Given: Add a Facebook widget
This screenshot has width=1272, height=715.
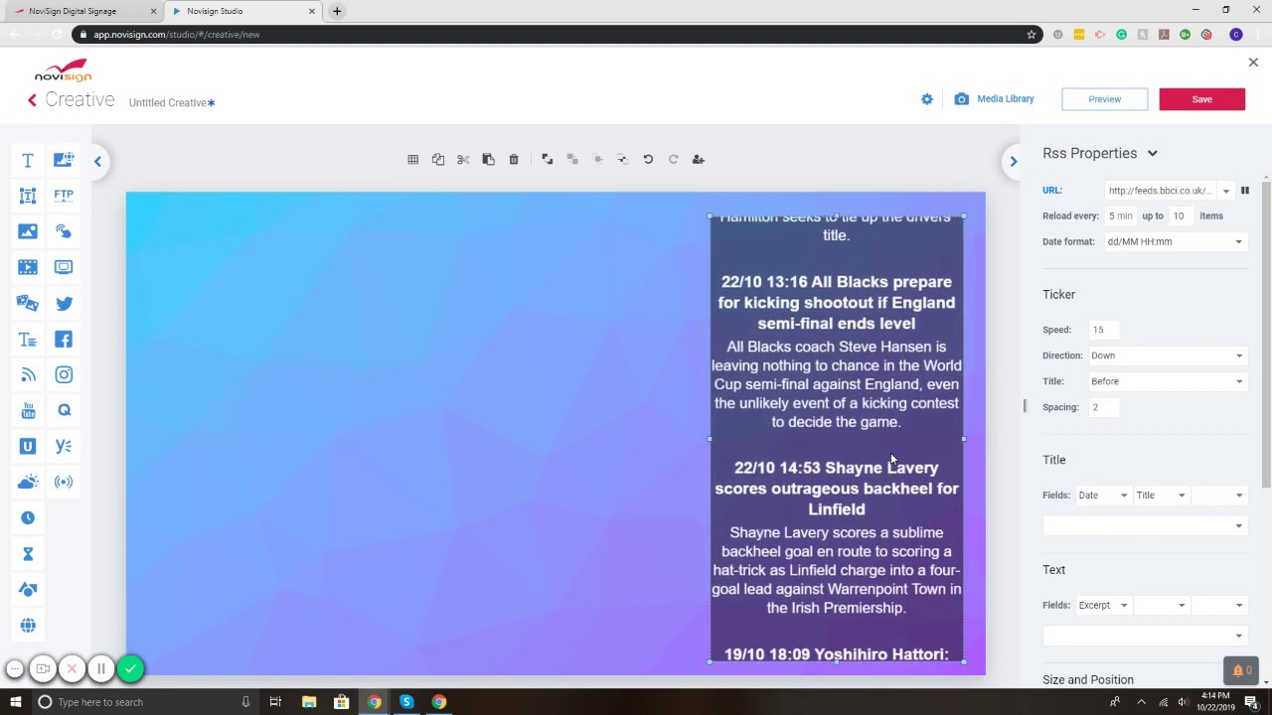Looking at the screenshot, I should [64, 339].
